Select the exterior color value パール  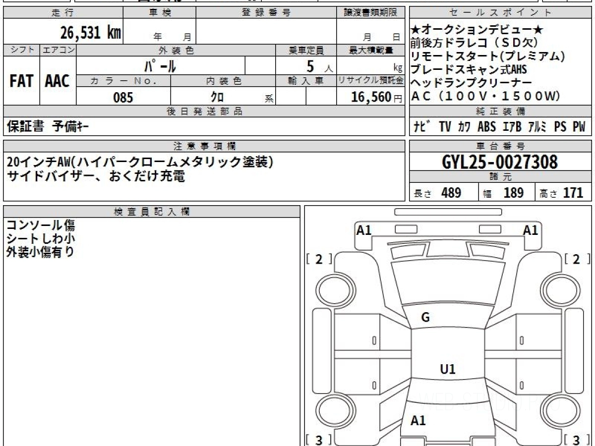(x=160, y=65)
